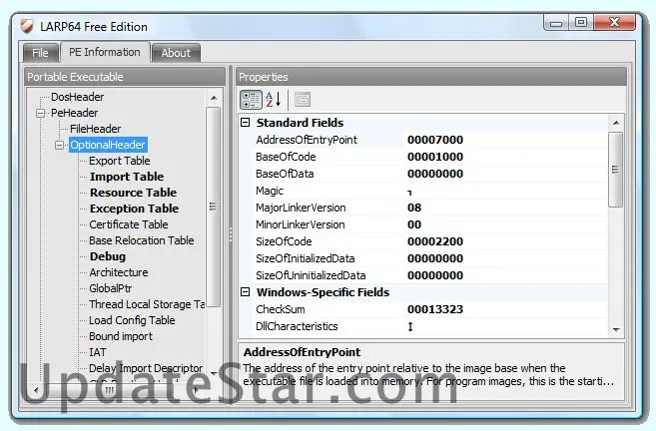Image resolution: width=656 pixels, height=431 pixels.
Task: Select FileHeader in the tree
Action: click(96, 129)
